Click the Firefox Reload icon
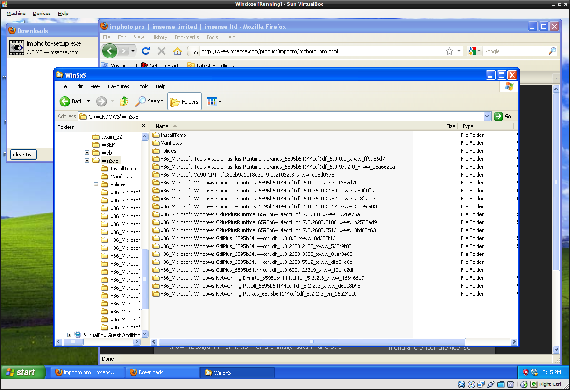The width and height of the screenshot is (570, 390). click(146, 51)
